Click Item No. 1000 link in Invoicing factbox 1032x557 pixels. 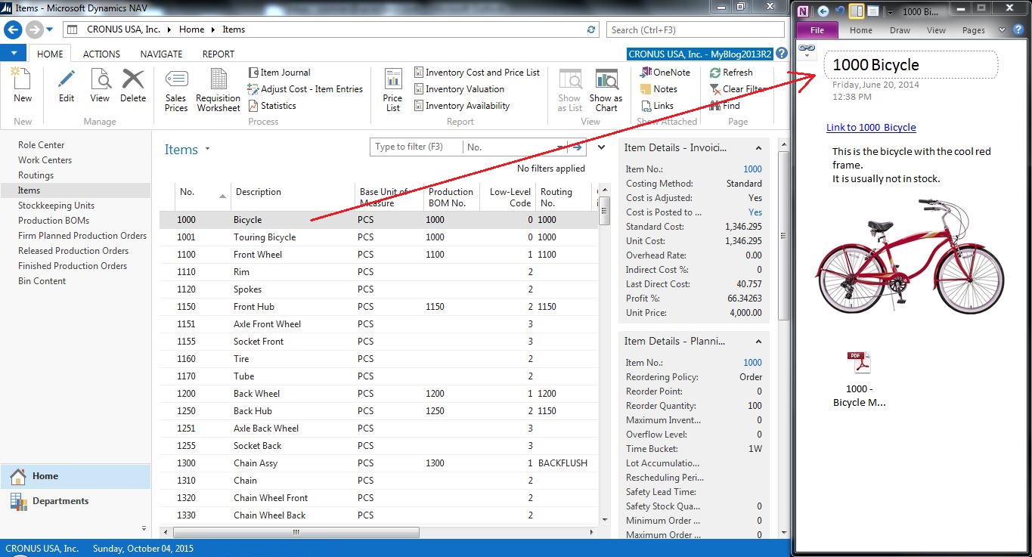tap(752, 169)
